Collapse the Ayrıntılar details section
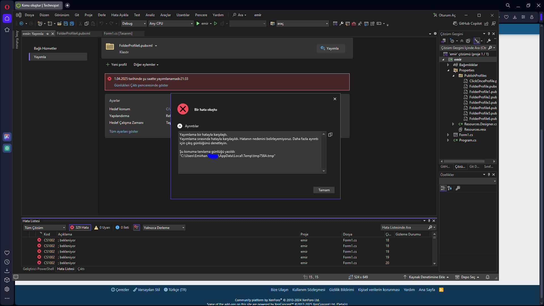 [180, 126]
